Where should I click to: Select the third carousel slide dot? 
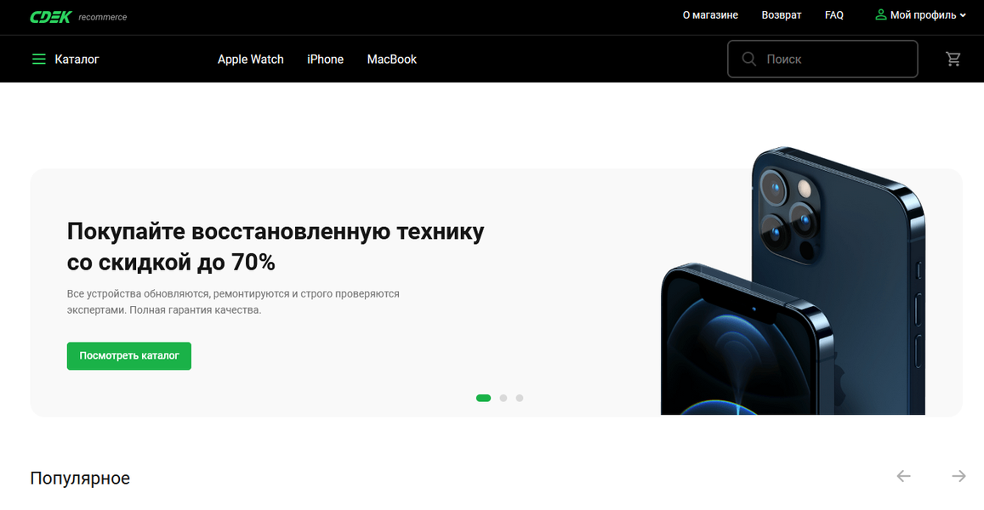[520, 398]
